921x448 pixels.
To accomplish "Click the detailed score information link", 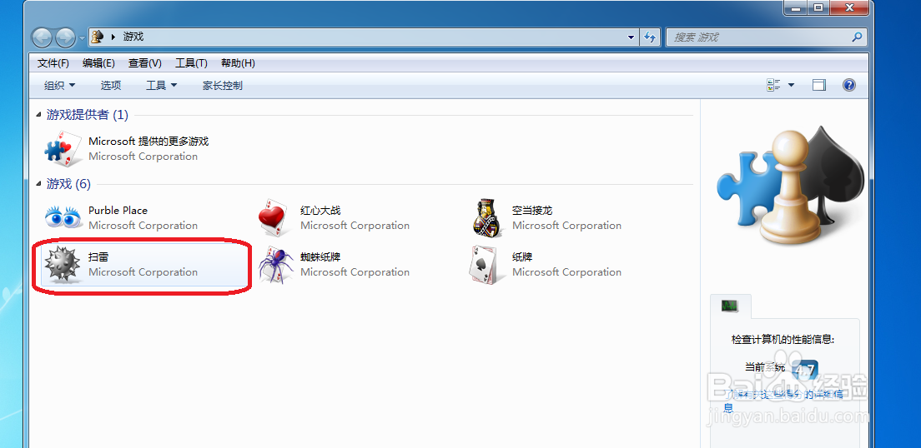I will [x=783, y=401].
